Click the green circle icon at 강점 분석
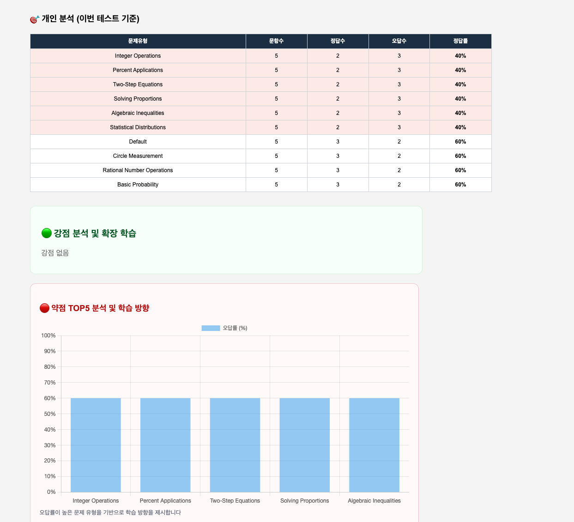The height and width of the screenshot is (522, 574). pos(46,233)
